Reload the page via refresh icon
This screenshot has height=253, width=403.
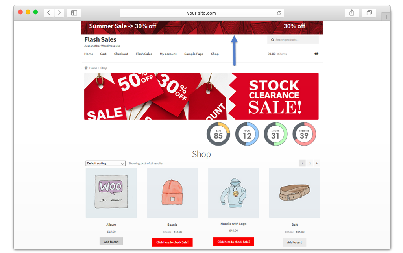coord(279,13)
